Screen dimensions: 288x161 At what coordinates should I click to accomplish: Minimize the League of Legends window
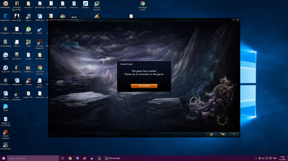(233, 20)
